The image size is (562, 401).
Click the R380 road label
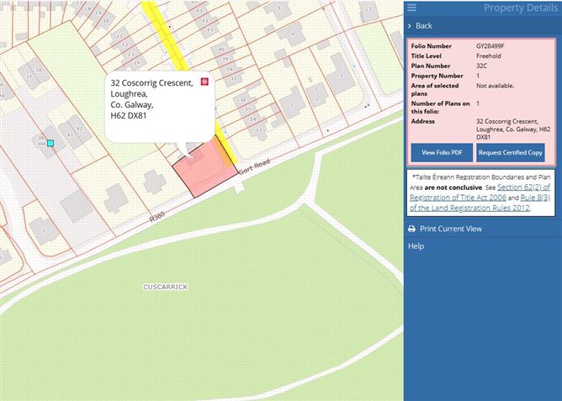pyautogui.click(x=157, y=217)
